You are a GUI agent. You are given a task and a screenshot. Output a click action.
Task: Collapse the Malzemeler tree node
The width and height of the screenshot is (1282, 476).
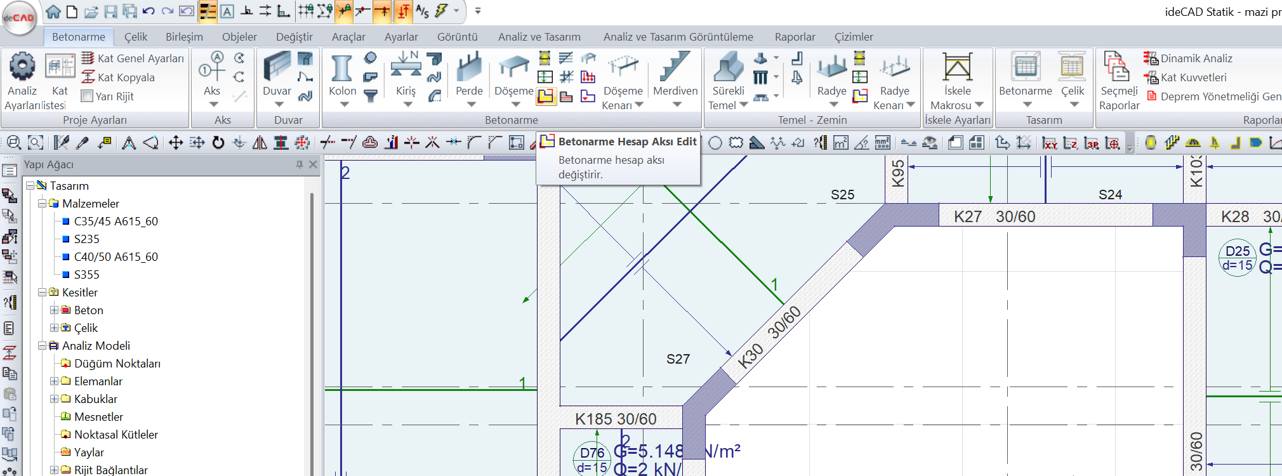tap(42, 204)
